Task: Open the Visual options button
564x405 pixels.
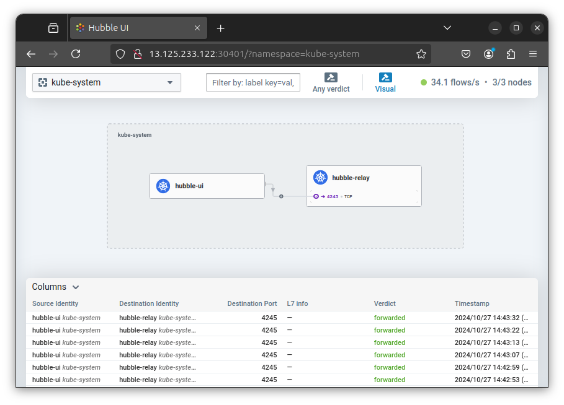Action: click(x=385, y=82)
